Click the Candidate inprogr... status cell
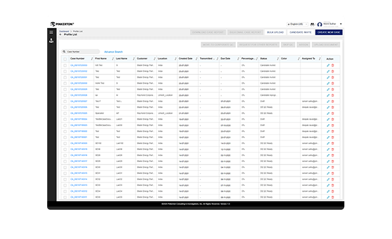This screenshot has width=392, height=239. coord(268,95)
